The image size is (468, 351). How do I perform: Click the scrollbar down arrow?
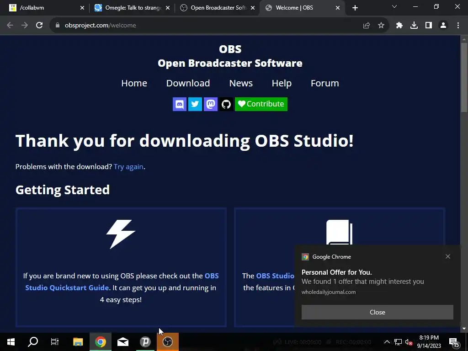coord(464,329)
